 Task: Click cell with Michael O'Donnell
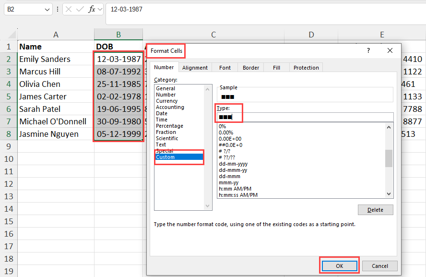point(56,121)
